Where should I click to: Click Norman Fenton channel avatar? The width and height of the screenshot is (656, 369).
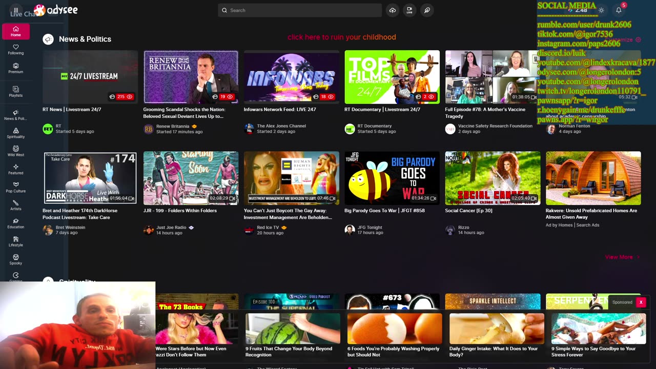[551, 129]
